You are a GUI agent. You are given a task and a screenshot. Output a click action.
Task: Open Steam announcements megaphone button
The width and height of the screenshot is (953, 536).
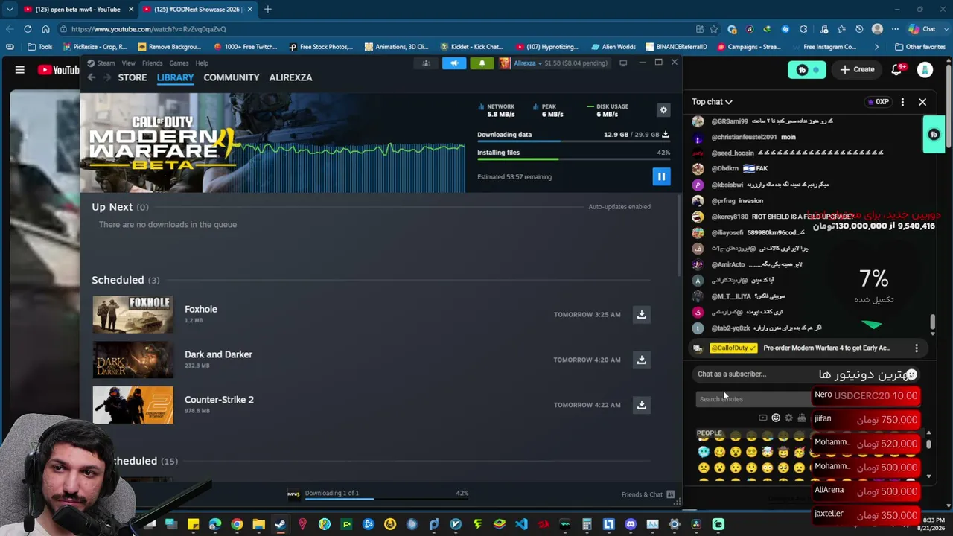(x=454, y=63)
